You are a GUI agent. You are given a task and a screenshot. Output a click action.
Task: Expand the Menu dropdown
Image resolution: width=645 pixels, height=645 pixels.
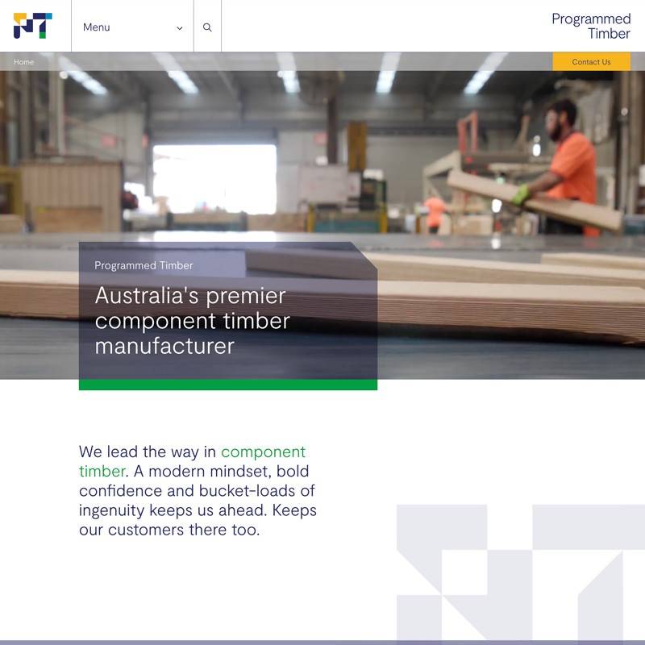coord(132,26)
